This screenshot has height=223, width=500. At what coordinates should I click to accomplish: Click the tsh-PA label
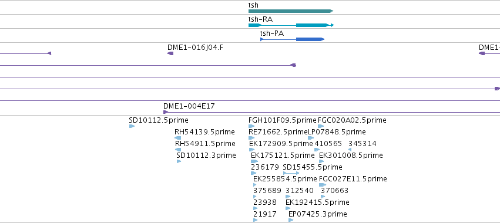pyautogui.click(x=271, y=33)
